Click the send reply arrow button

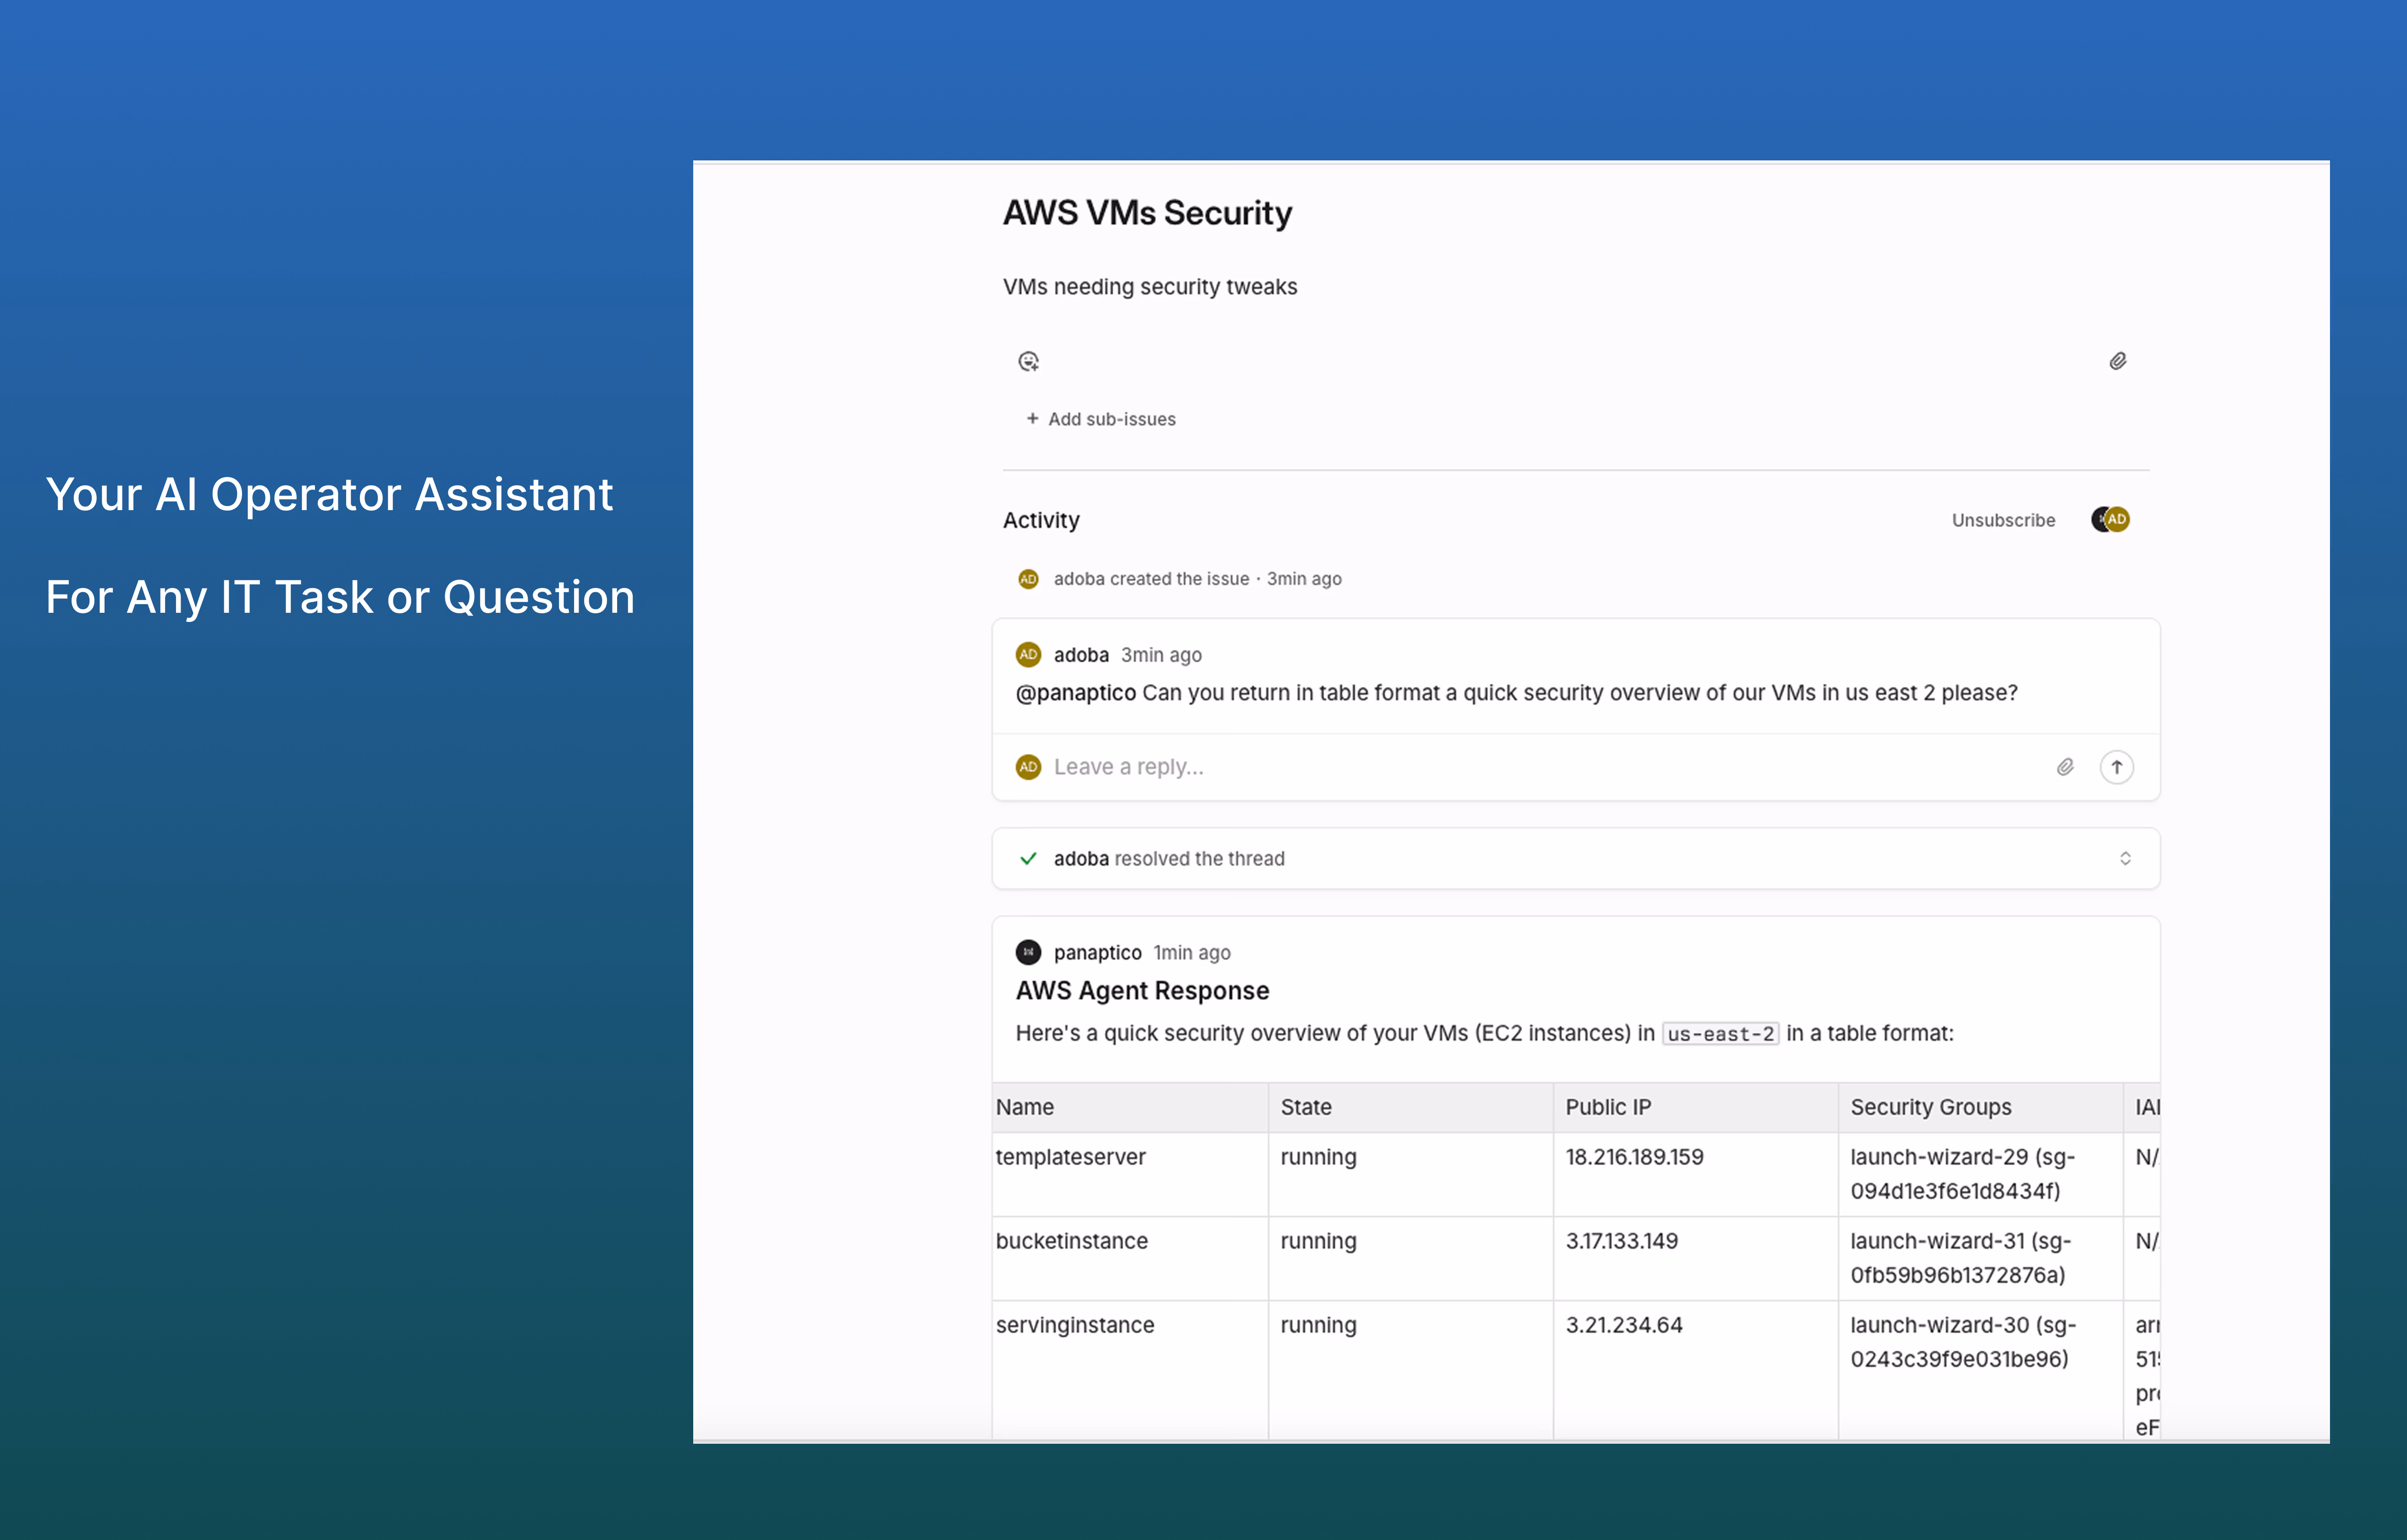pyautogui.click(x=2116, y=767)
